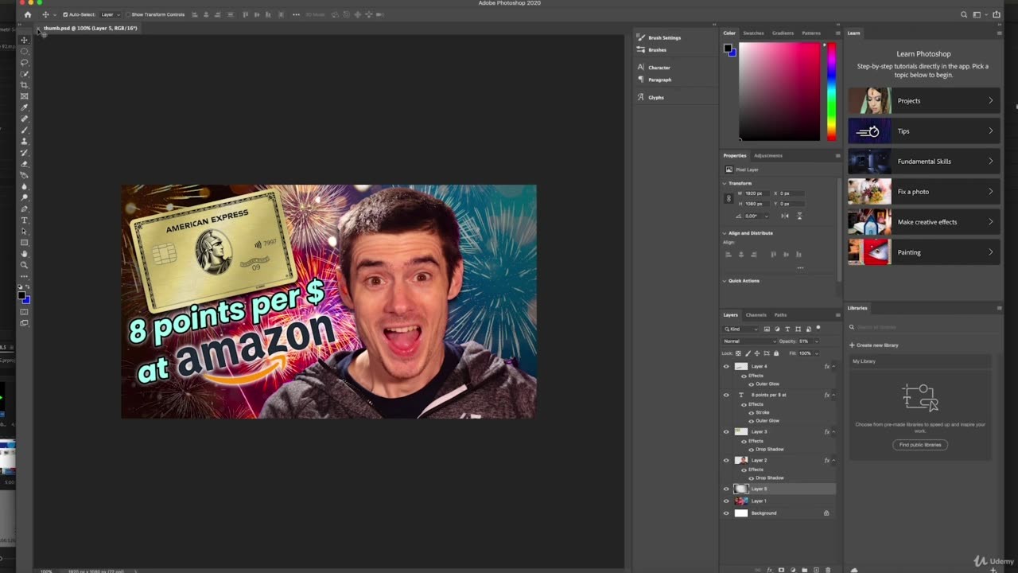Open the Glyphs panel
Image resolution: width=1018 pixels, height=573 pixels.
(655, 97)
